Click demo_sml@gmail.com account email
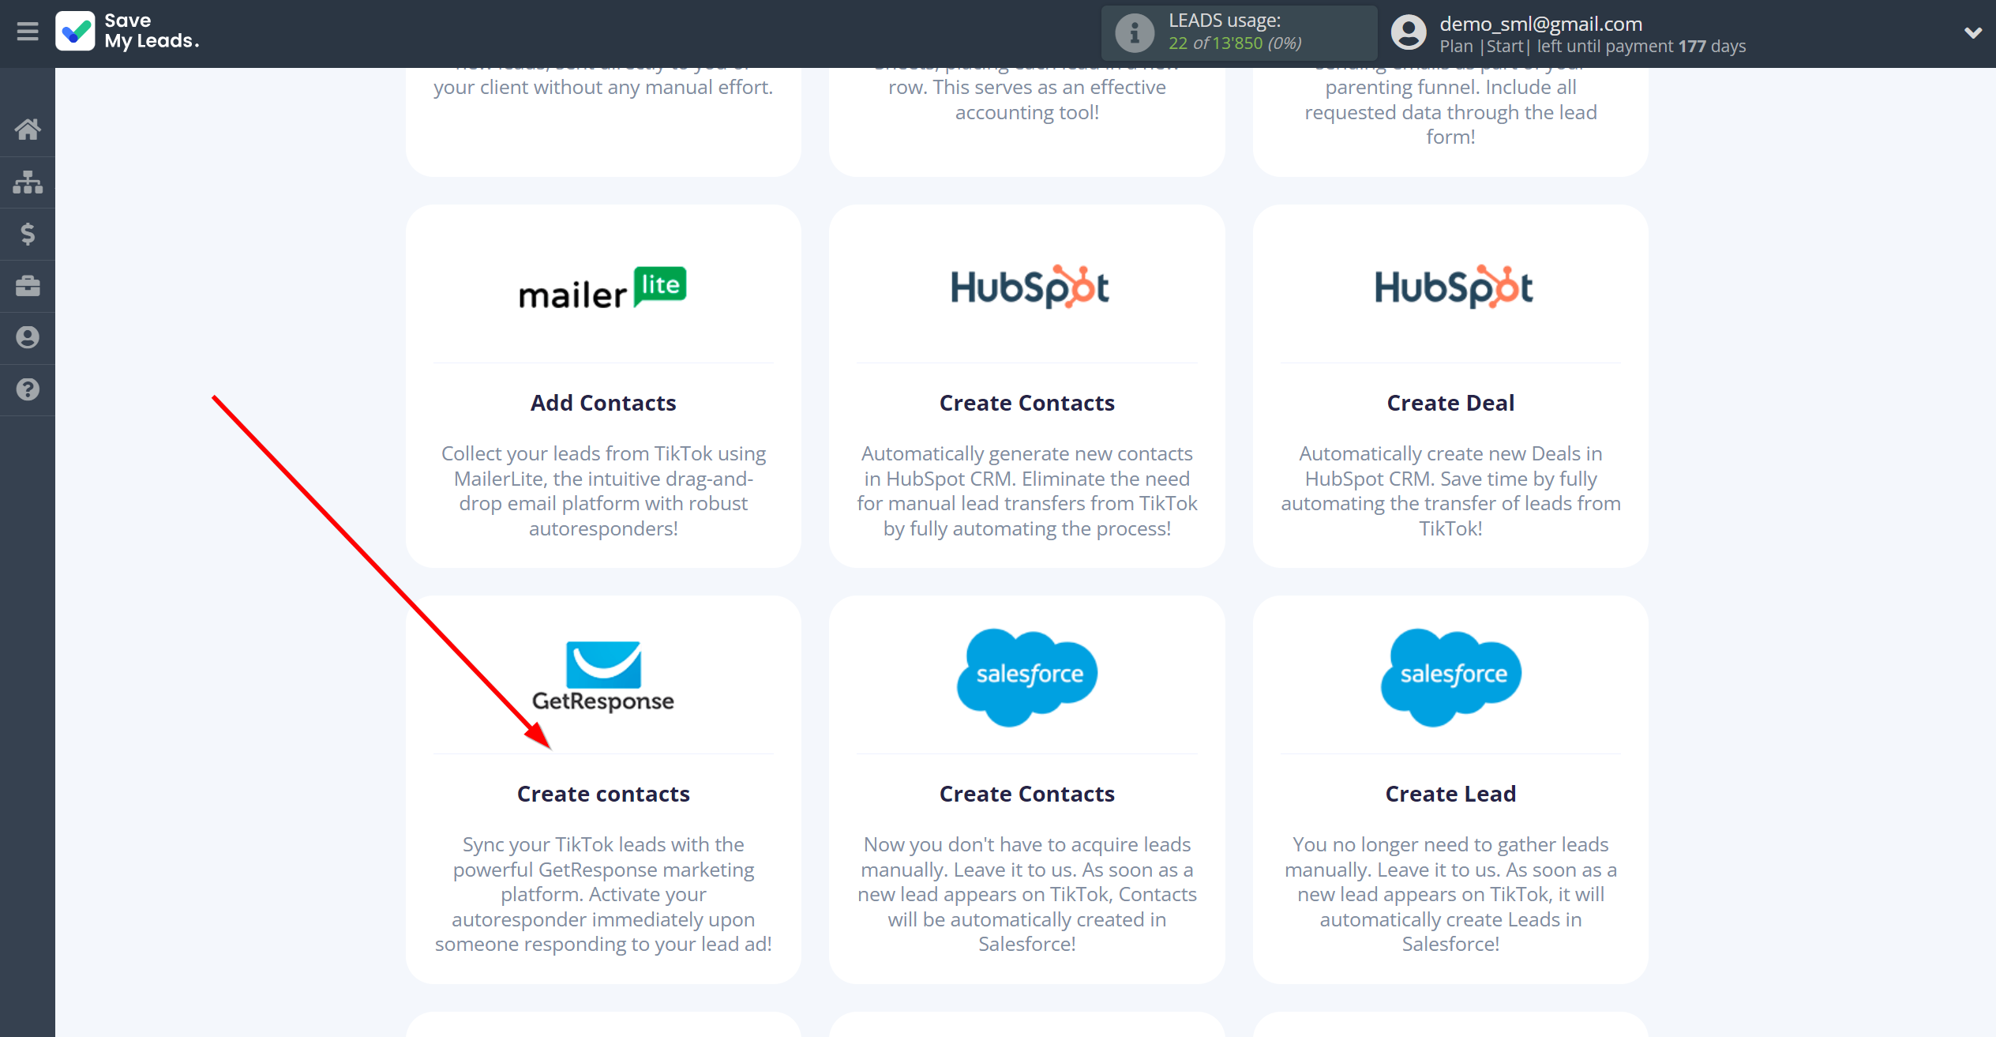Viewport: 1996px width, 1037px height. tap(1540, 24)
